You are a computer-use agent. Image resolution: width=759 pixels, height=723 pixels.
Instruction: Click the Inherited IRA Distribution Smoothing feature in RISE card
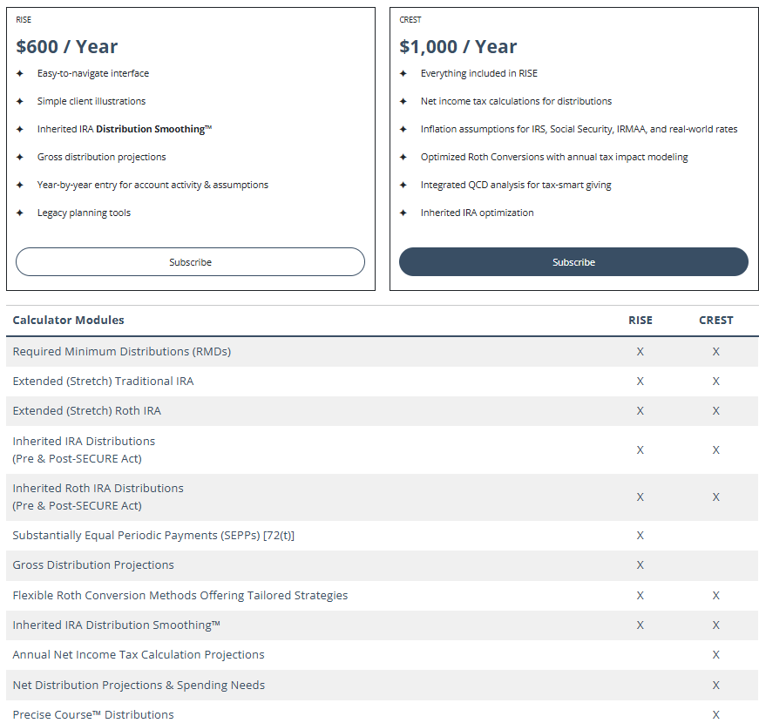coord(125,129)
